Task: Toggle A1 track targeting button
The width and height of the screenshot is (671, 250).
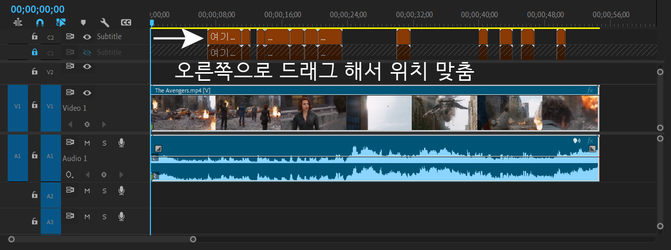Action: (x=50, y=157)
